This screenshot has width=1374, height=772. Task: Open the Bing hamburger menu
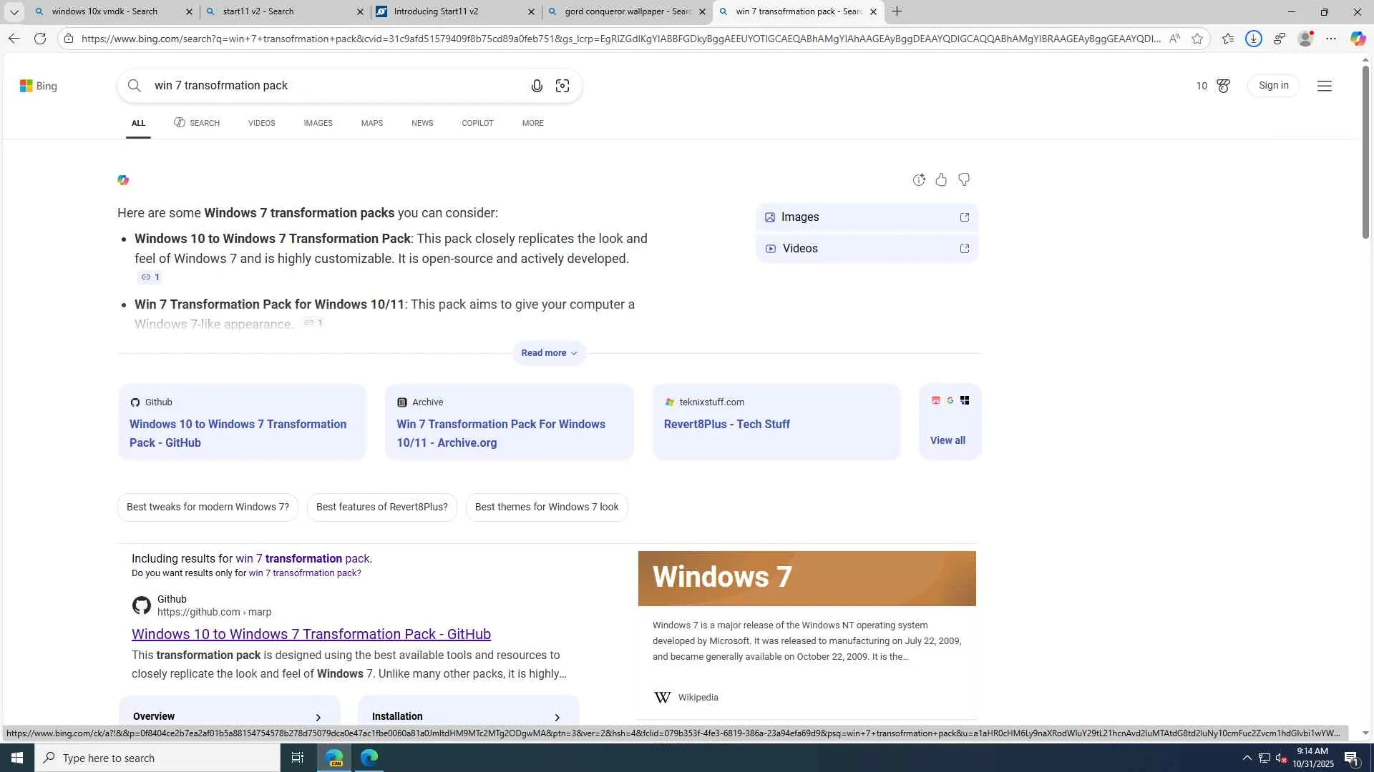point(1324,86)
